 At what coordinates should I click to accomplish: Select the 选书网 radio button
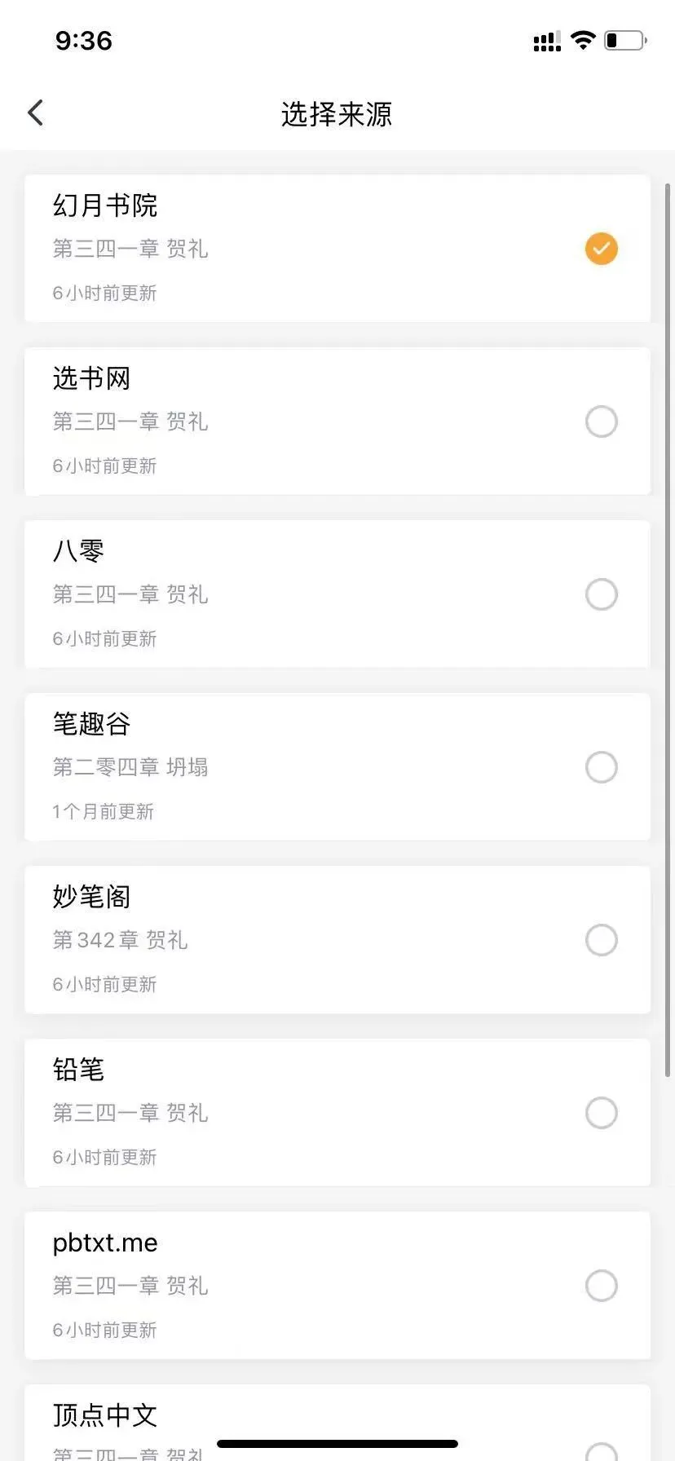coord(601,422)
